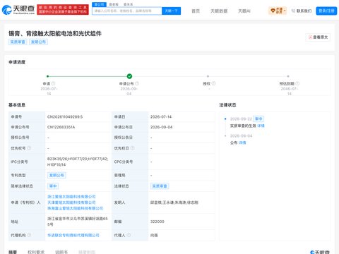The height and width of the screenshot is (254, 339).
Task: Click the 天眼查 logo in the header
Action: pyautogui.click(x=18, y=9)
